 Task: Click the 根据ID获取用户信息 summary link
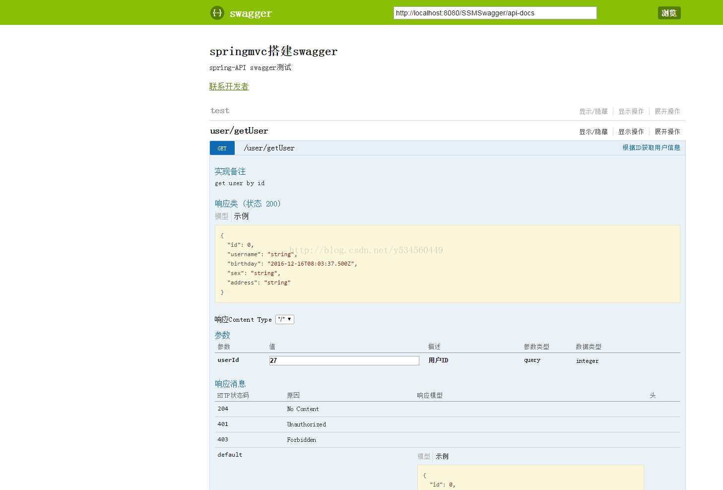[x=651, y=147]
